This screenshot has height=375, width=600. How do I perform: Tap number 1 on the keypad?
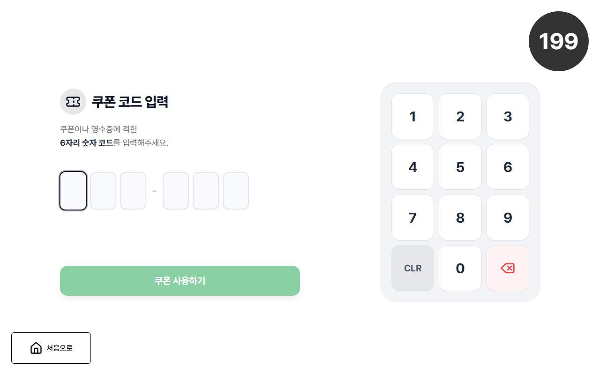coord(412,116)
